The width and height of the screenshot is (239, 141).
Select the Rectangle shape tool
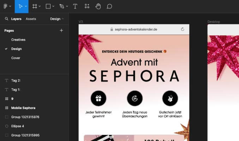point(48,6)
